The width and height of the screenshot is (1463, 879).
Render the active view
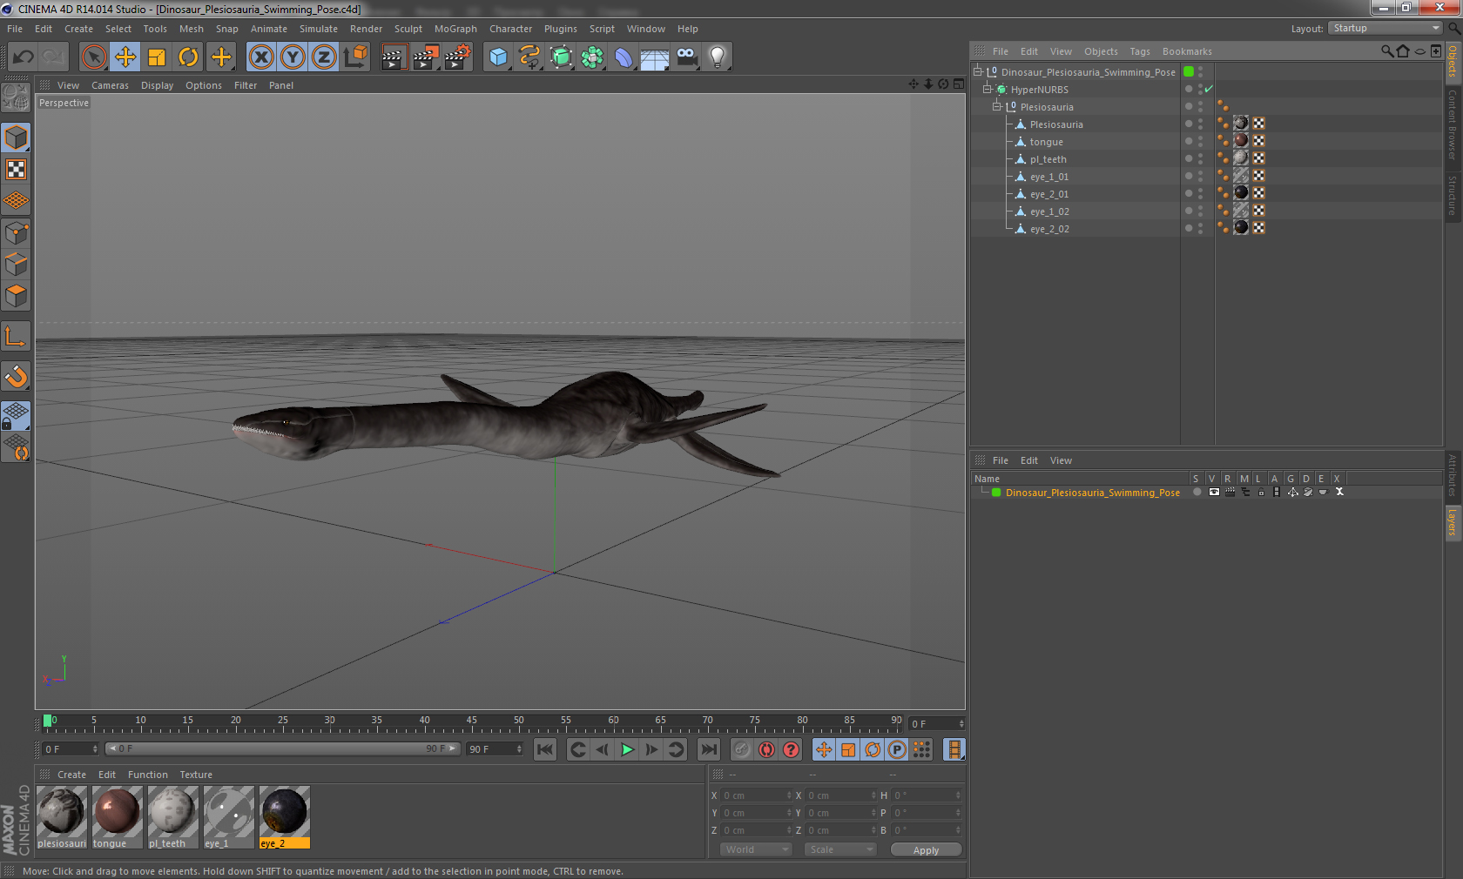pos(394,57)
